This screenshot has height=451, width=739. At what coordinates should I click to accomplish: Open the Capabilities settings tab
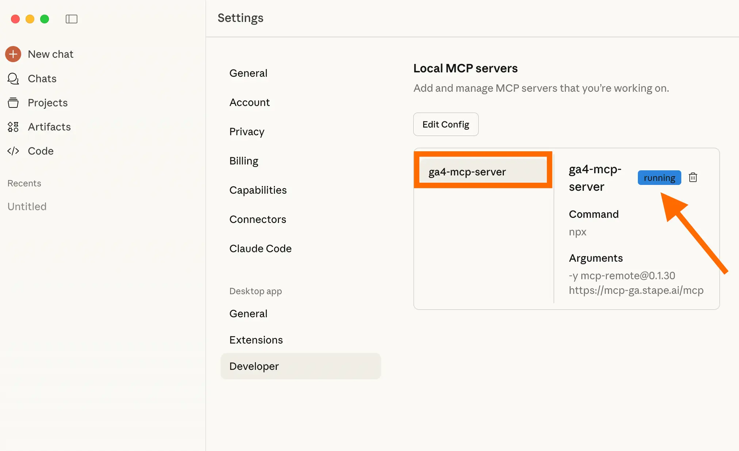coord(258,190)
